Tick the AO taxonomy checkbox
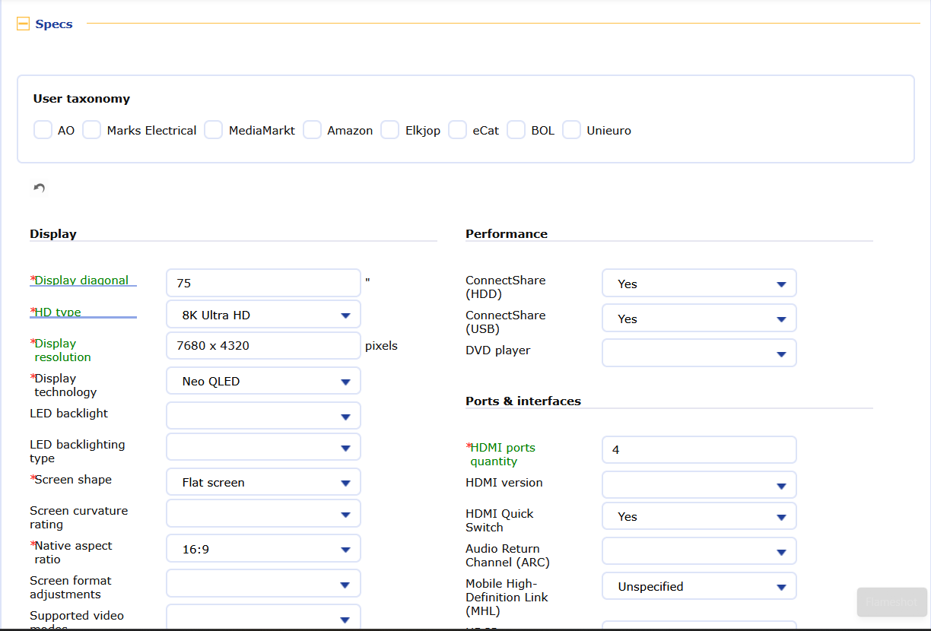The image size is (931, 631). tap(43, 130)
